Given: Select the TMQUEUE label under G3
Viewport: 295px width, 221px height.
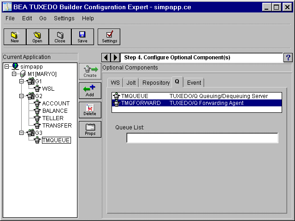Looking at the screenshot, I should pyautogui.click(x=56, y=140).
